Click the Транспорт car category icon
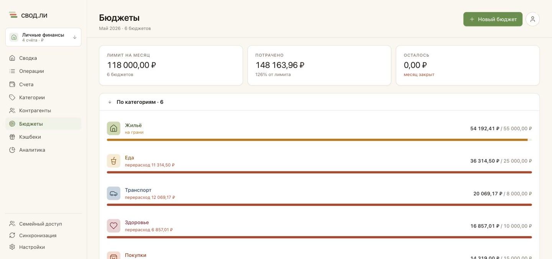552x259 pixels. pyautogui.click(x=113, y=193)
